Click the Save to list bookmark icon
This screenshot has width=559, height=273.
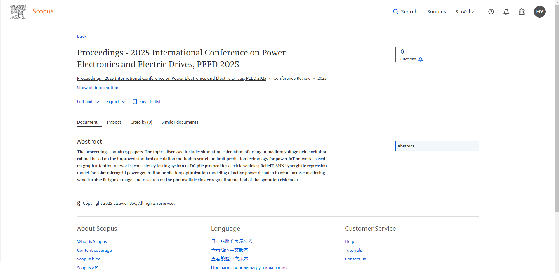pyautogui.click(x=135, y=102)
